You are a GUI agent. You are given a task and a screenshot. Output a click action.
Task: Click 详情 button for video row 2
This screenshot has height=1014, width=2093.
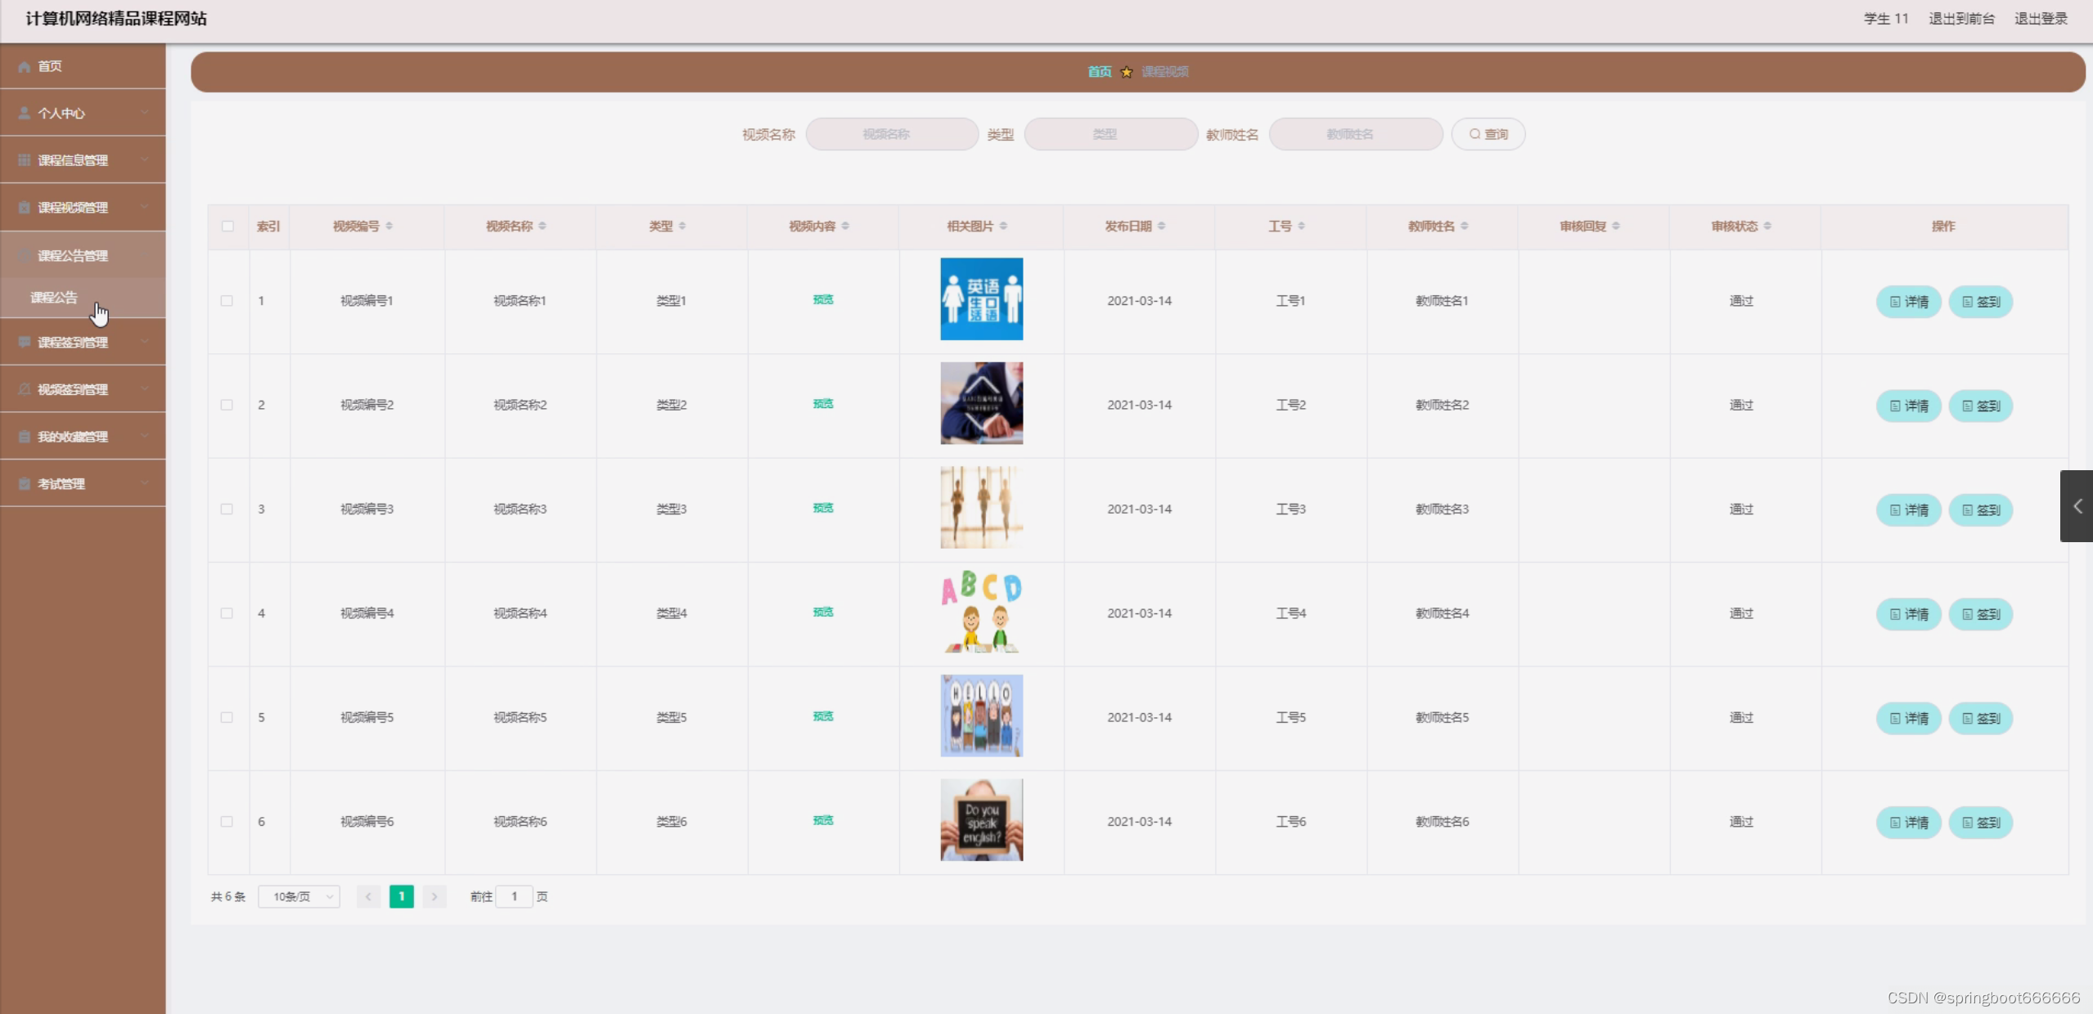click(1908, 406)
